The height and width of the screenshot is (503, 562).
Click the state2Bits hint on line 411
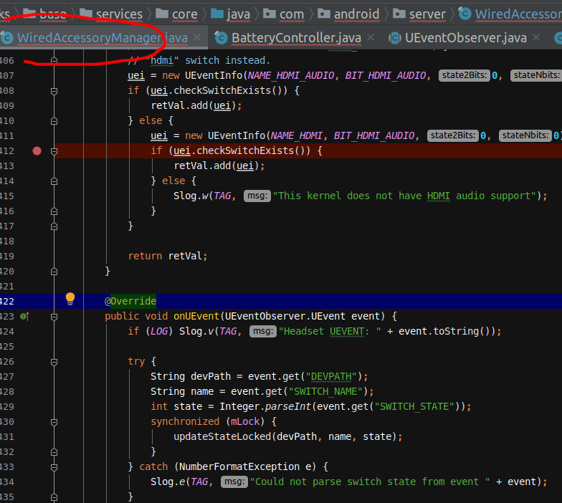click(453, 135)
